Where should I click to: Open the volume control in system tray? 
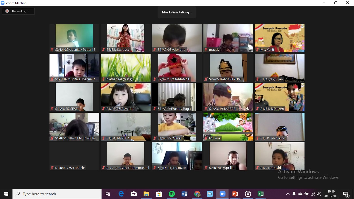pos(319,194)
